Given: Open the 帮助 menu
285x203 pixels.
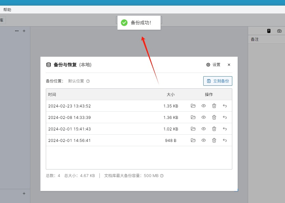Looking at the screenshot, I should tap(7, 10).
